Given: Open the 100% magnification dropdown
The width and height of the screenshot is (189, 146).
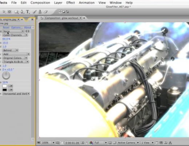Looking at the screenshot, I should click(48, 143).
